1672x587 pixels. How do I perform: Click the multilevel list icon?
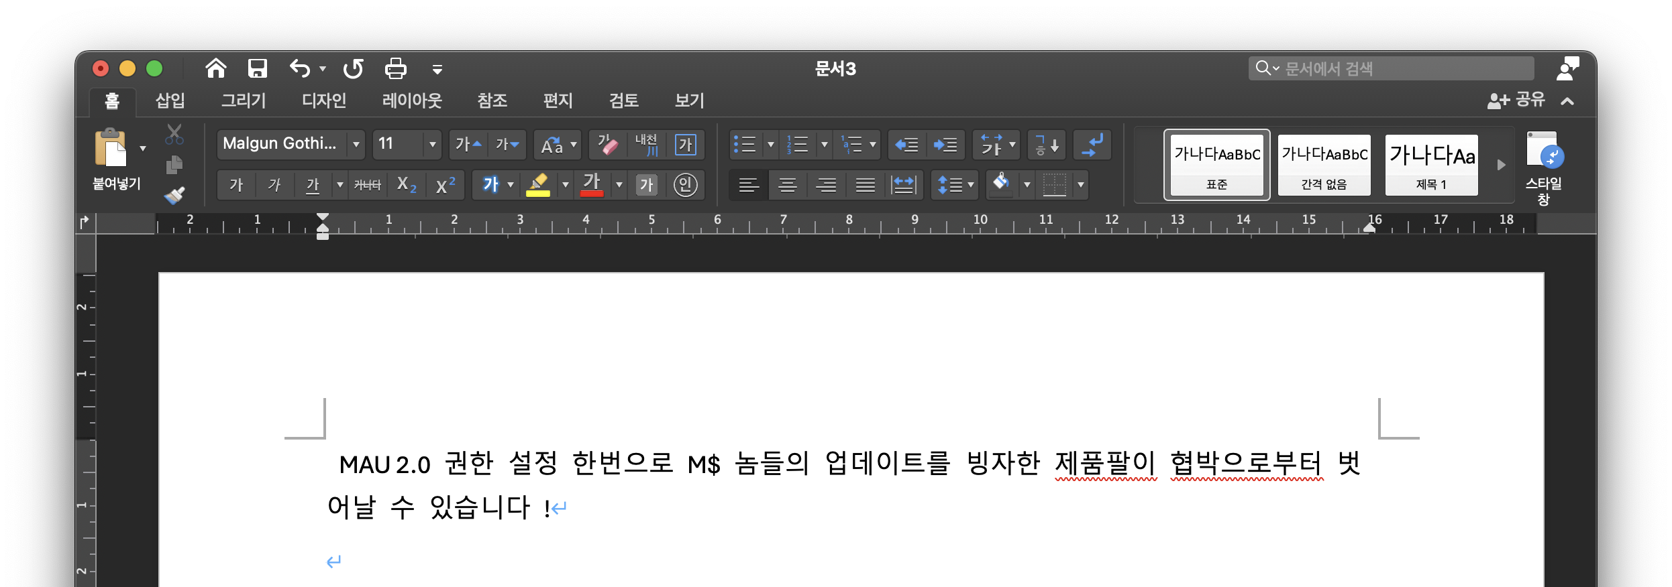[851, 144]
